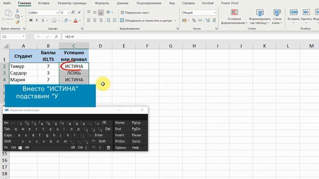
Task: Open the Calibri font name dropdown
Action: pyautogui.click(x=57, y=12)
